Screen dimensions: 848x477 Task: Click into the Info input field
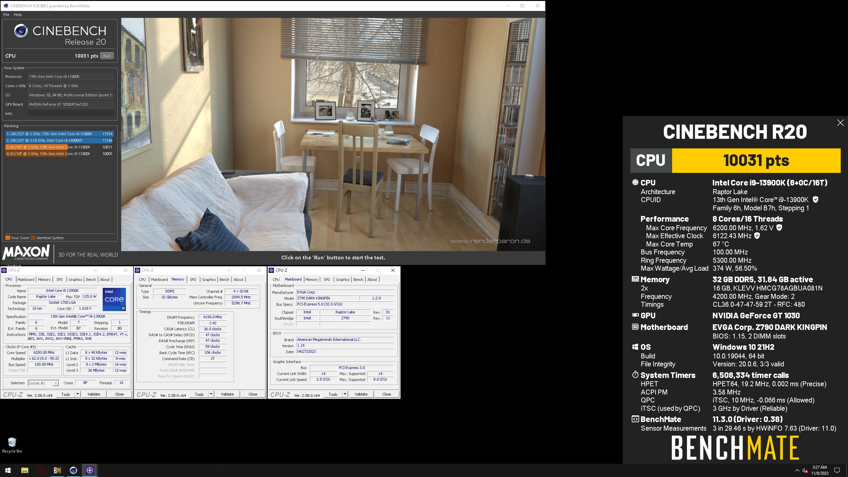(71, 114)
